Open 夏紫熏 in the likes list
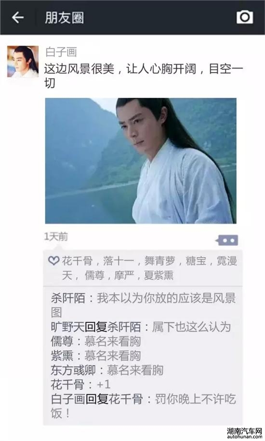The image size is (265, 441). (x=159, y=275)
